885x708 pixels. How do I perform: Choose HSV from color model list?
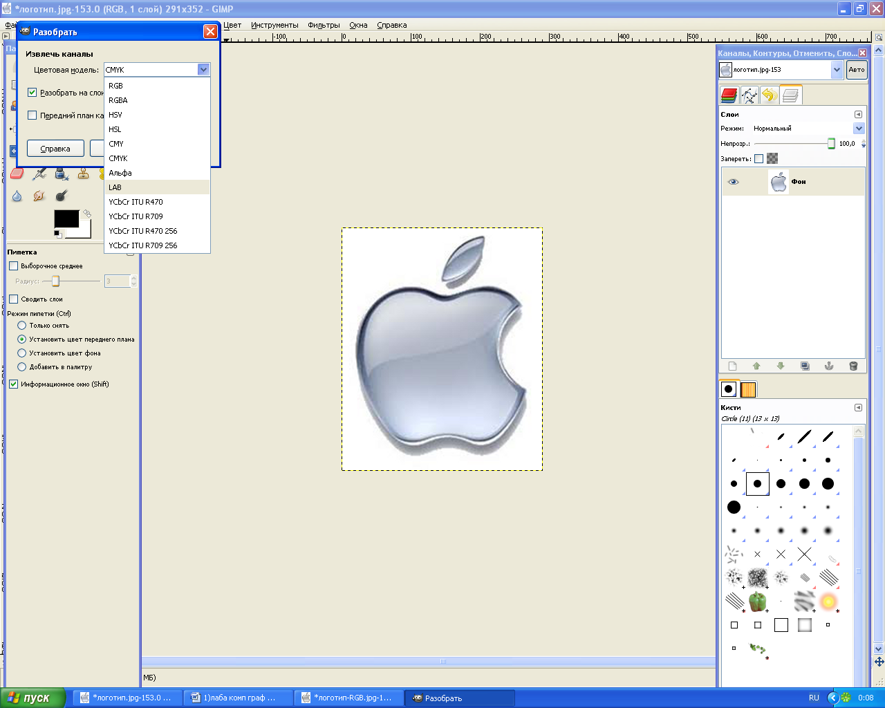click(x=157, y=115)
